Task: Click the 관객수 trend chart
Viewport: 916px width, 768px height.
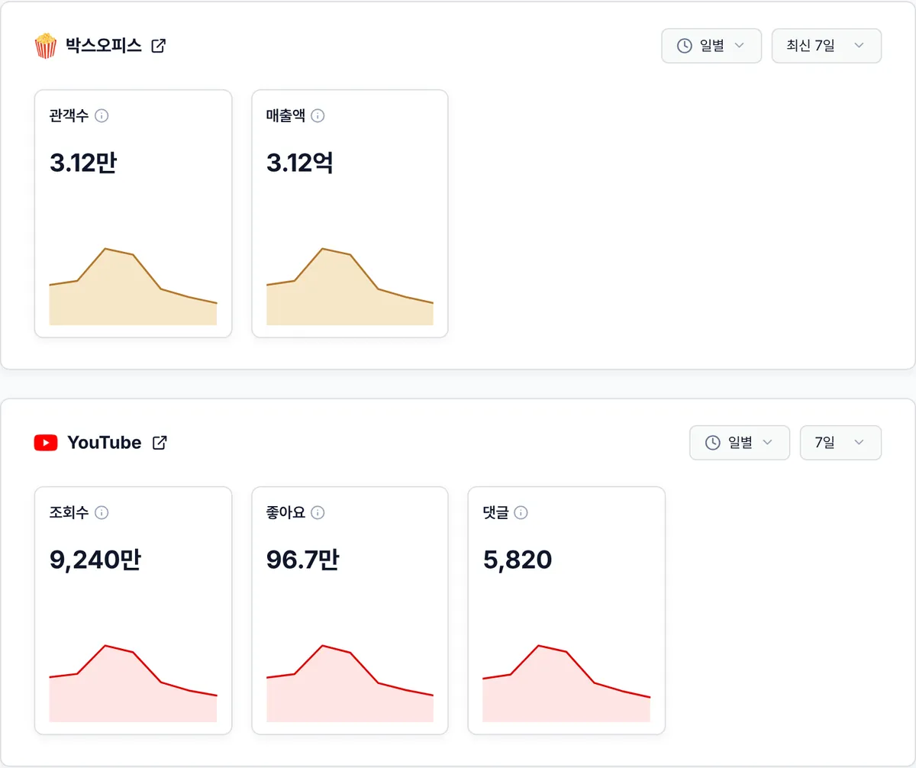Action: (x=133, y=287)
